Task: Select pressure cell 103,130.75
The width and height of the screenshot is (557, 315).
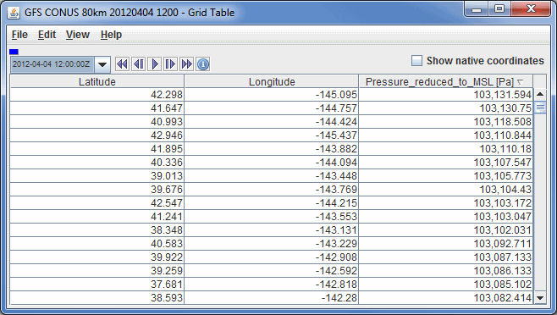Action: pyautogui.click(x=446, y=108)
